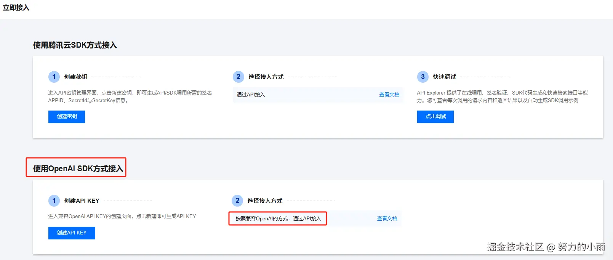Image resolution: width=613 pixels, height=260 pixels.
Task: Click the 快速调试 step title
Action: point(445,77)
